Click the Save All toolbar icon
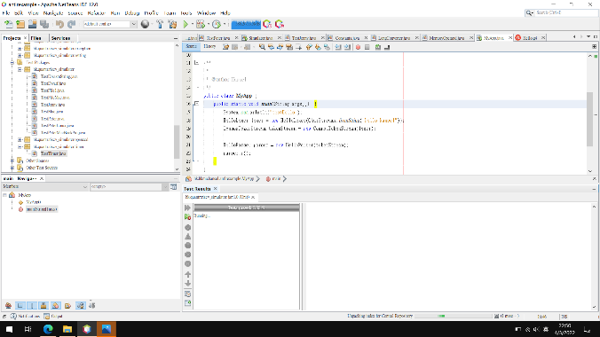The image size is (600, 337). click(44, 24)
